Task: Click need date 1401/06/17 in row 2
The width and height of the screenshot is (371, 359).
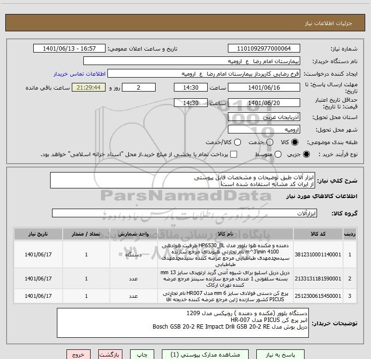Action: (38, 279)
